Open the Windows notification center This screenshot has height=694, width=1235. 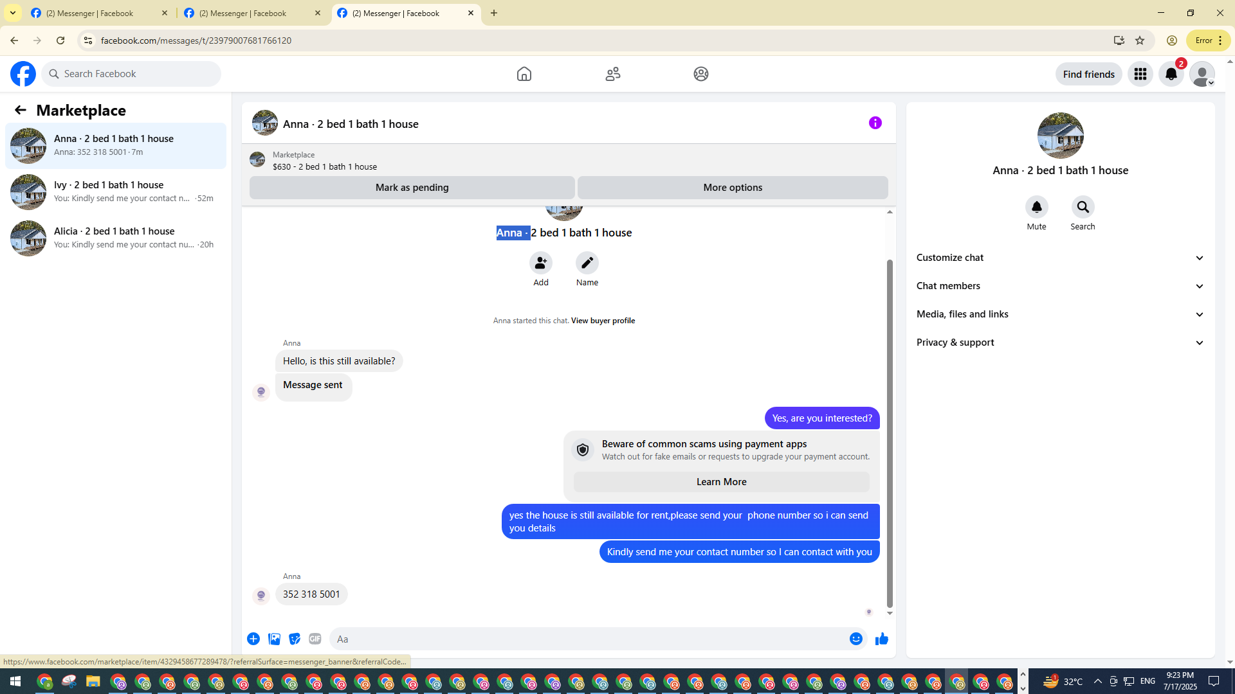(1214, 681)
